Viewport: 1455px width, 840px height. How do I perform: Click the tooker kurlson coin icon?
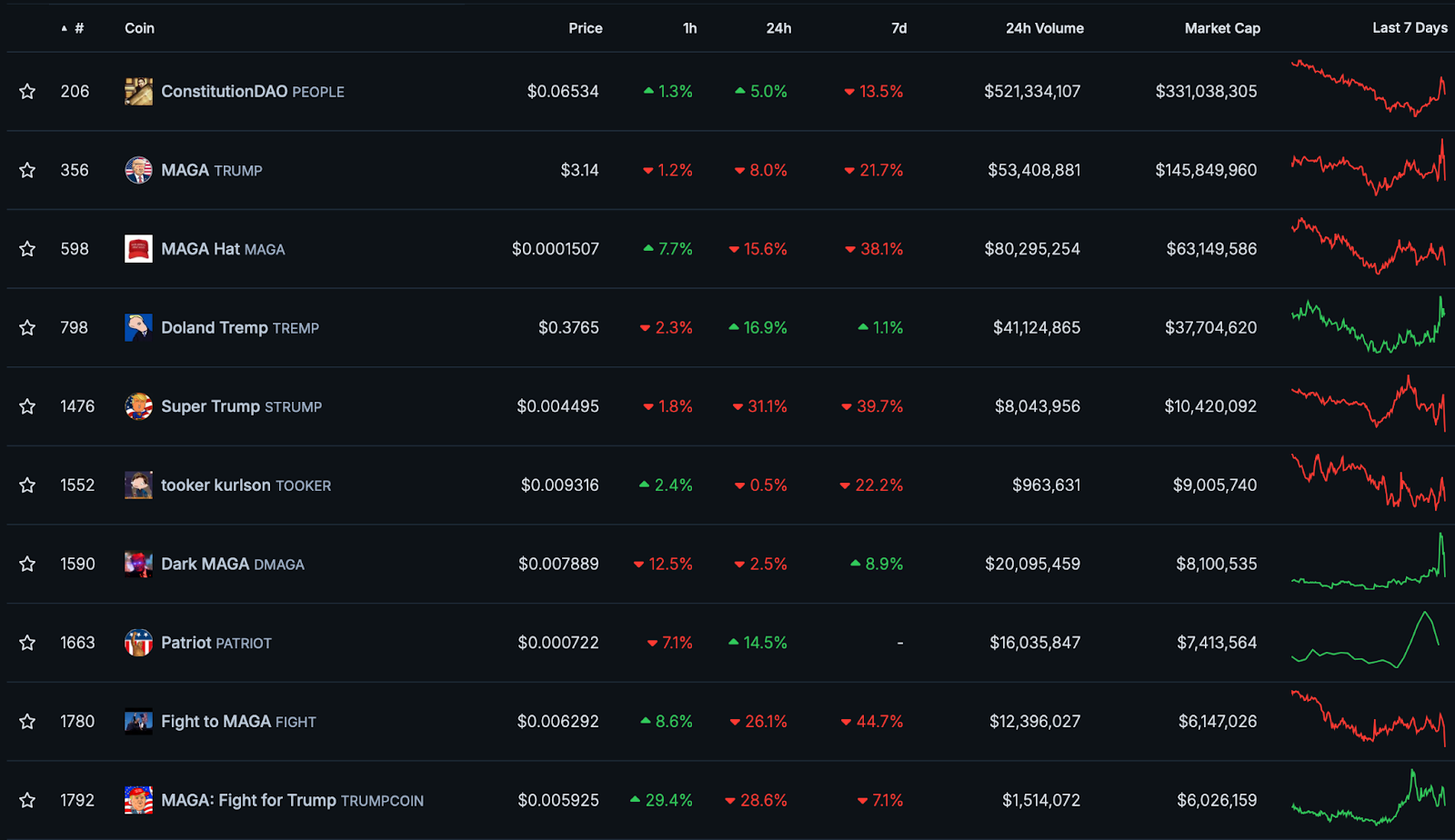[138, 485]
